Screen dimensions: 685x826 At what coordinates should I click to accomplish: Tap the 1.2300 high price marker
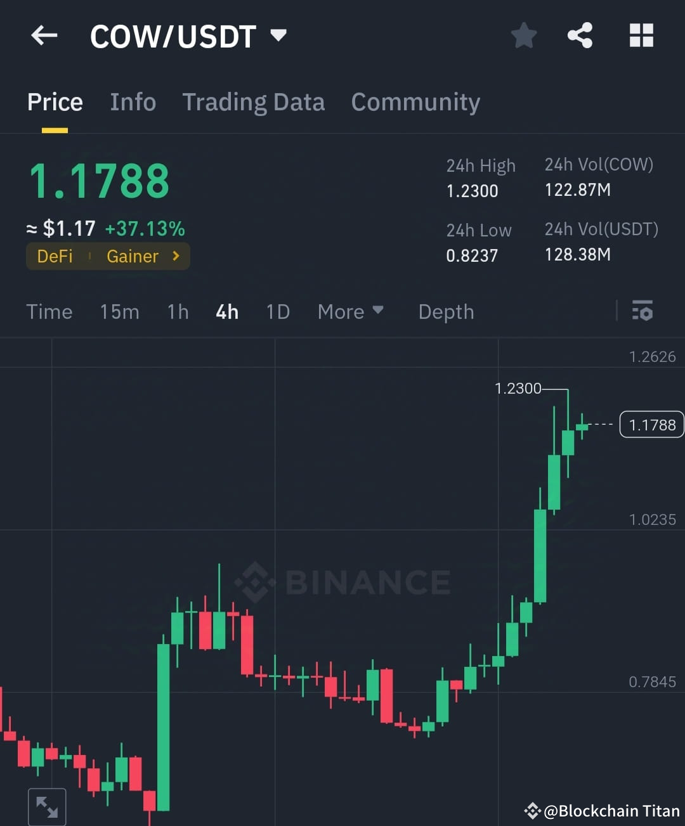(x=519, y=388)
